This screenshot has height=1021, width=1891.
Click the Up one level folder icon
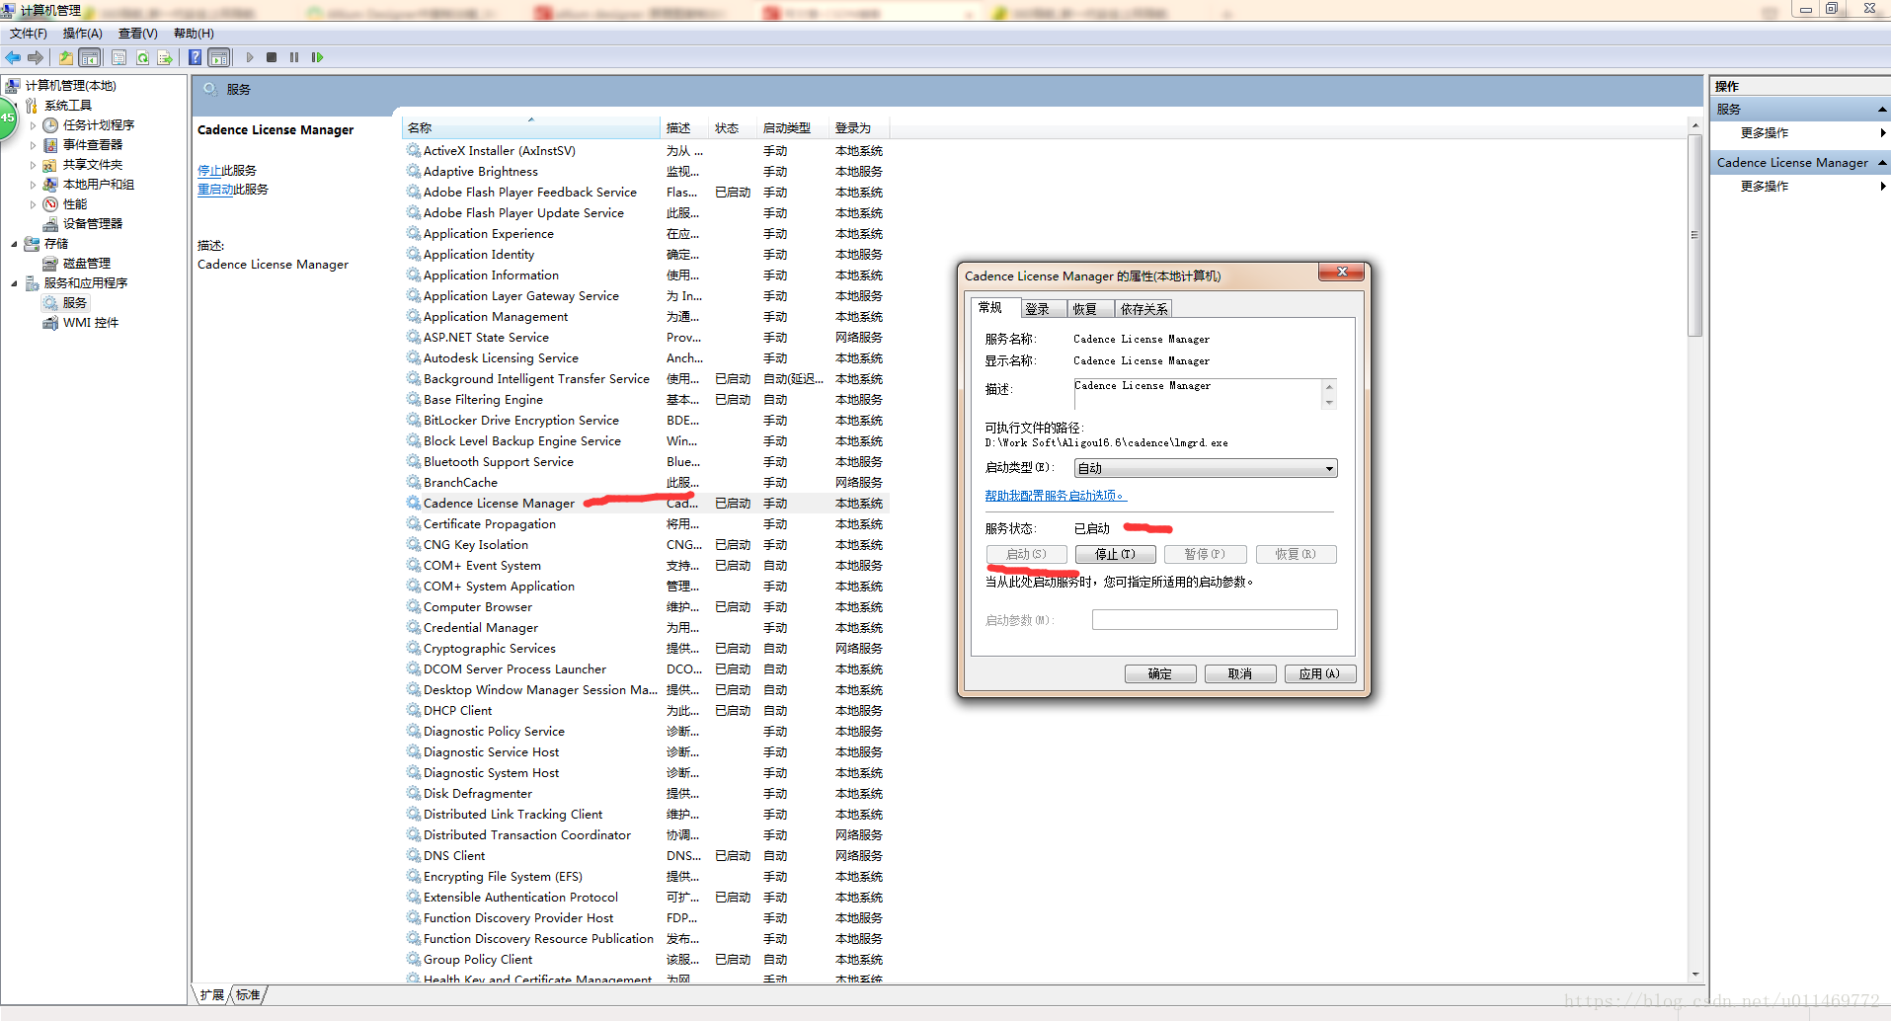click(x=66, y=57)
